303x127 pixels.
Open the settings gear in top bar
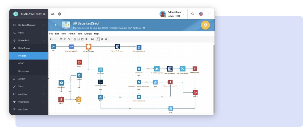60,14
